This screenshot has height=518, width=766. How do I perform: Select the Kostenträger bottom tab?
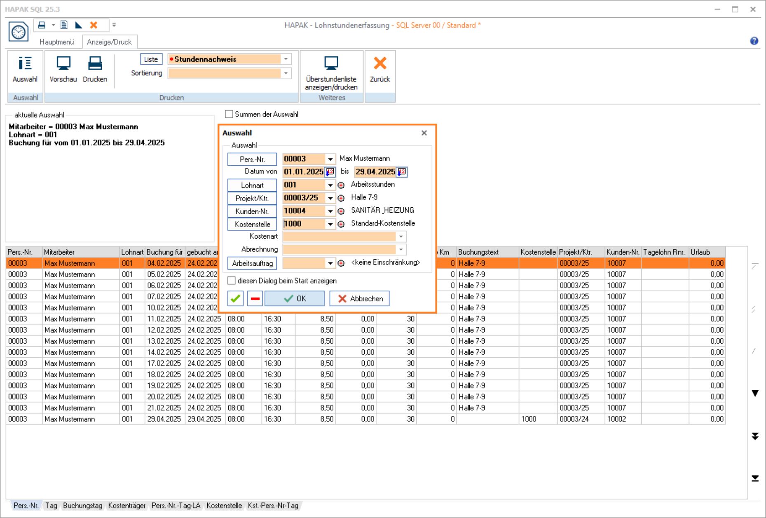click(x=126, y=506)
